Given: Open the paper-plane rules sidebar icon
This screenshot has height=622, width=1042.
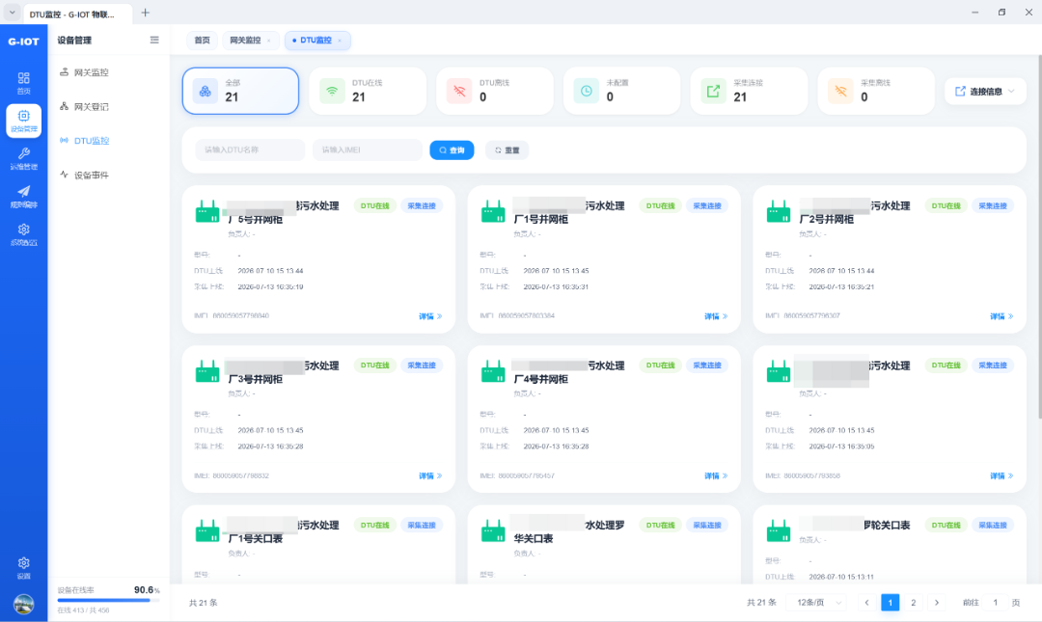Looking at the screenshot, I should pos(23,196).
